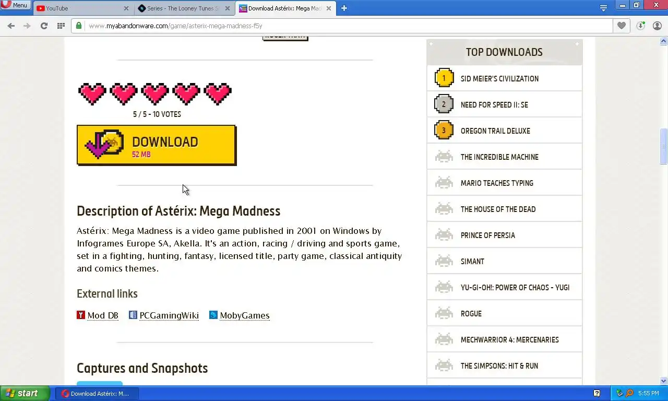The image size is (668, 401).
Task: Go forward to the next page
Action: [x=27, y=26]
